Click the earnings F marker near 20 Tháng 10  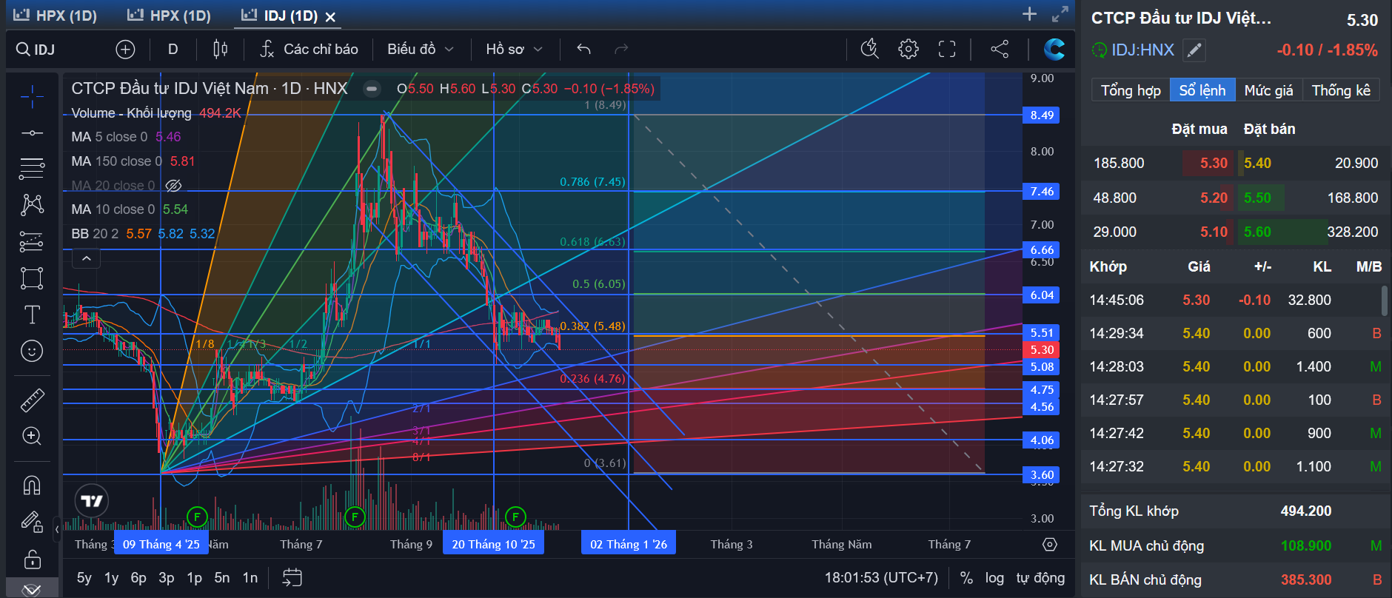click(515, 517)
